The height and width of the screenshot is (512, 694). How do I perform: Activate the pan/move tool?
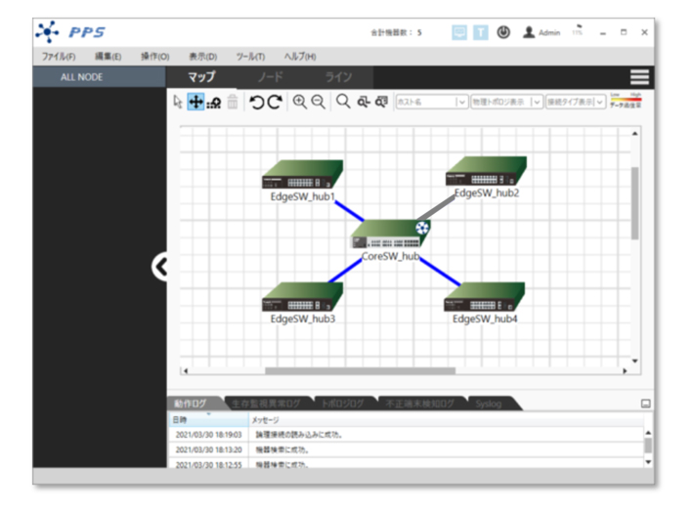click(195, 102)
